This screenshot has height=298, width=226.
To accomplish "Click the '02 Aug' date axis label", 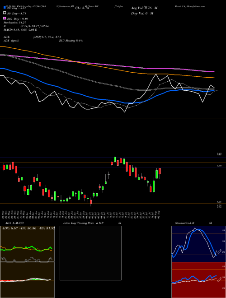I will click(159, 214).
